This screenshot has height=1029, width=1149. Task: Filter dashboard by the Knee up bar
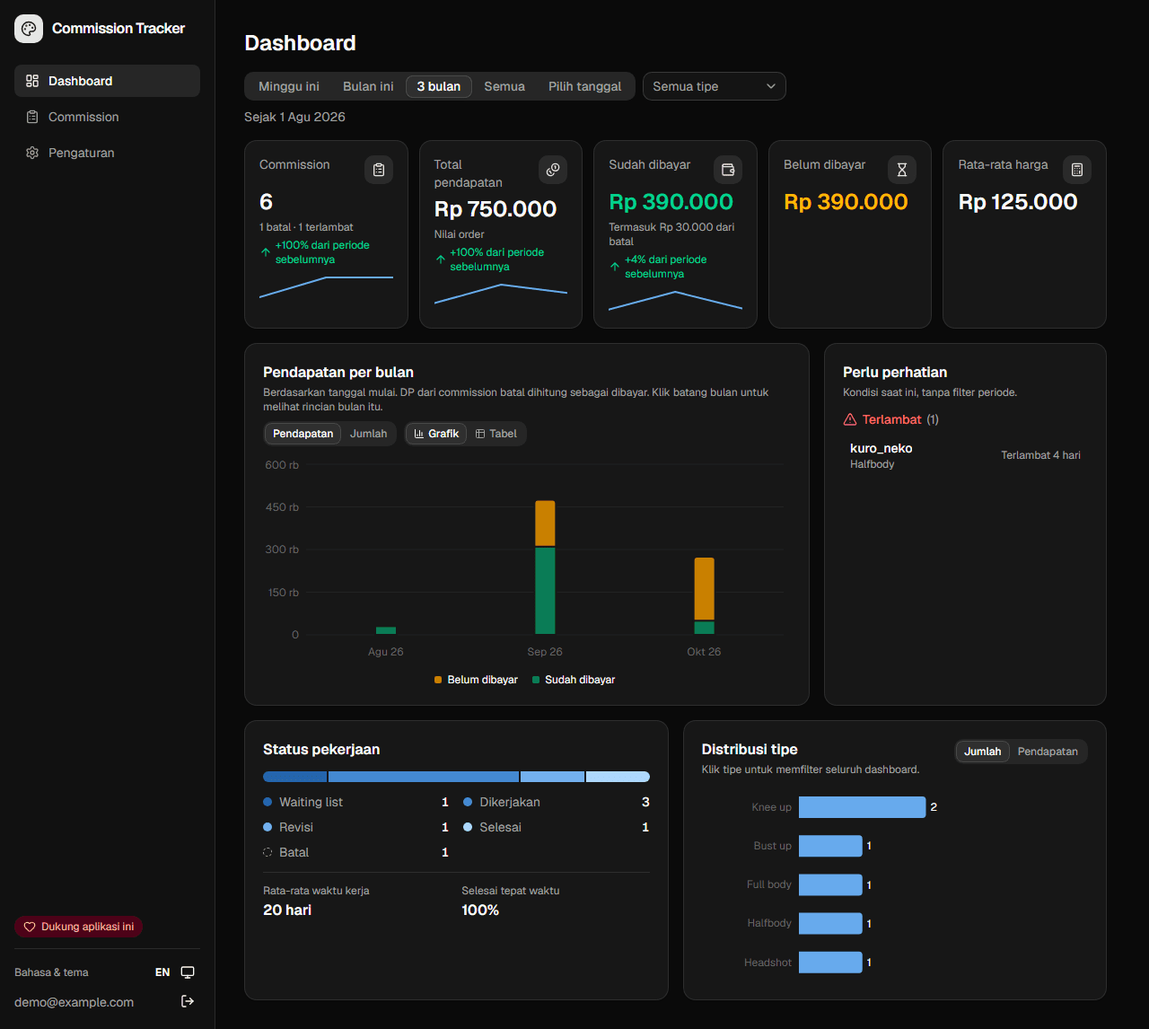(862, 807)
